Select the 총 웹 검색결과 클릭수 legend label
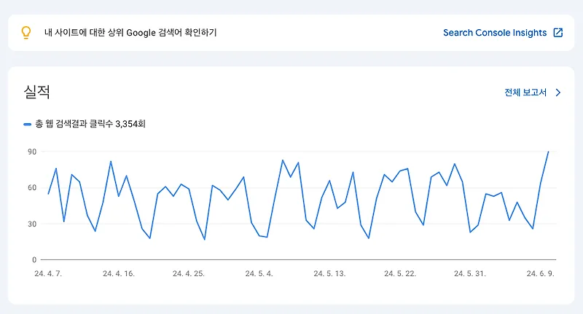This screenshot has width=583, height=314. 90,124
